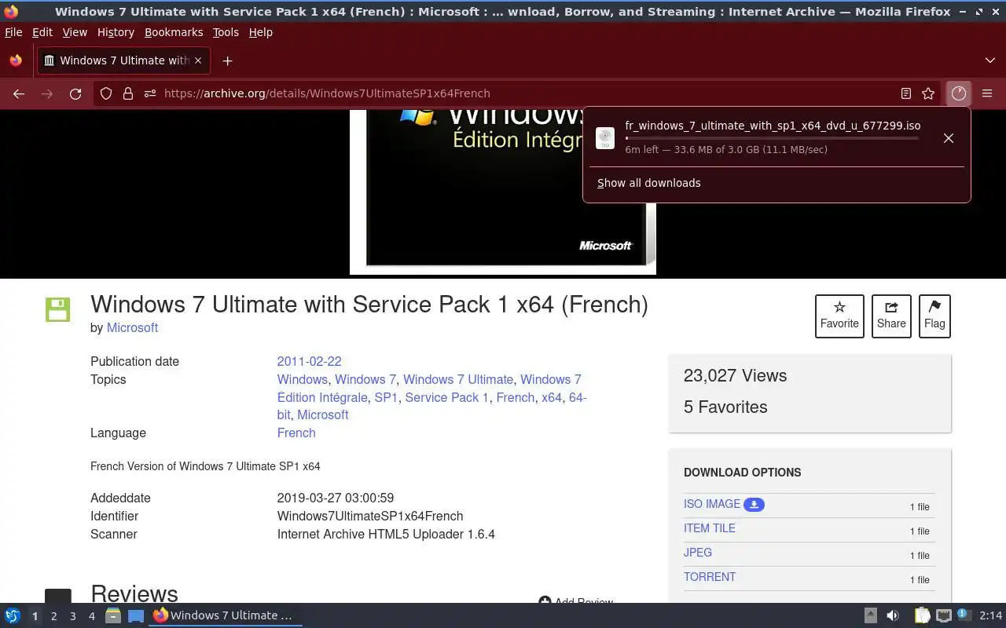The height and width of the screenshot is (628, 1006).
Task: Click the taskbar clock showing 2:14
Action: [991, 615]
